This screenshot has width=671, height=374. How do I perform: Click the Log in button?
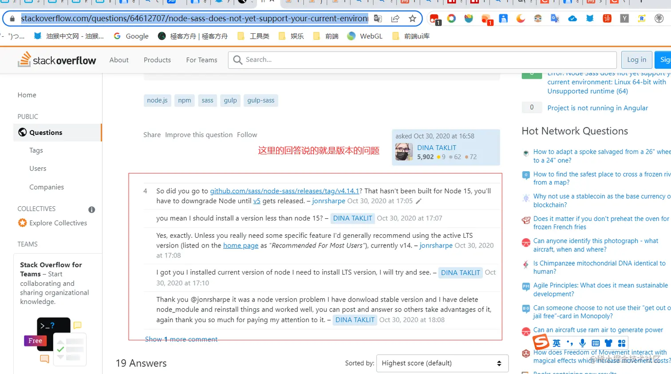[636, 60]
